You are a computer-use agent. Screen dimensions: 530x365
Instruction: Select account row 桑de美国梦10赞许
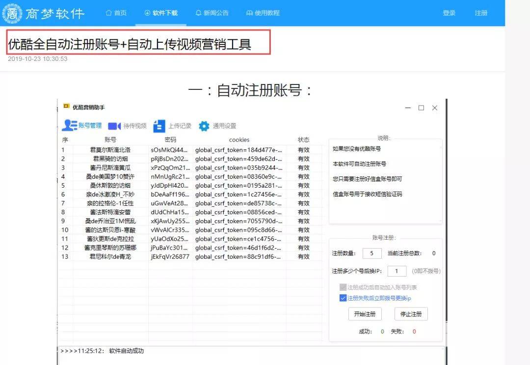[x=190, y=176]
